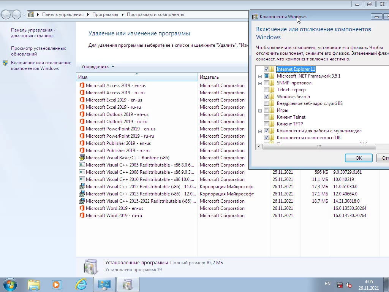This screenshot has height=292, width=389.
Task: Uncheck the Internet Explorer 11 checkbox
Action: pos(266,69)
